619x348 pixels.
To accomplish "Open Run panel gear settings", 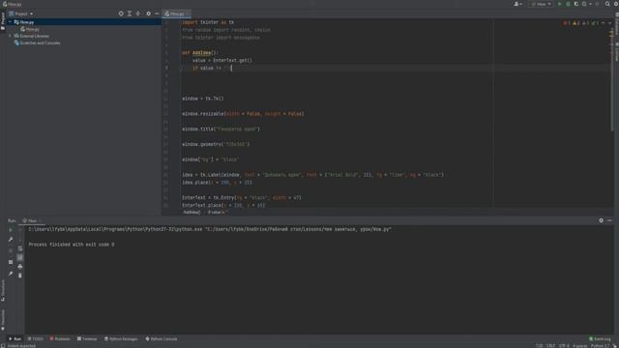I will 601,220.
